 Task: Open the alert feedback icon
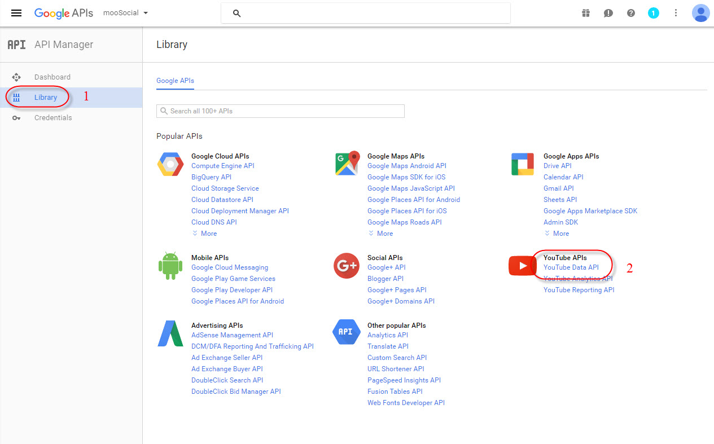608,13
